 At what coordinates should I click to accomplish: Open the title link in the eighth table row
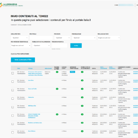[32, 131]
